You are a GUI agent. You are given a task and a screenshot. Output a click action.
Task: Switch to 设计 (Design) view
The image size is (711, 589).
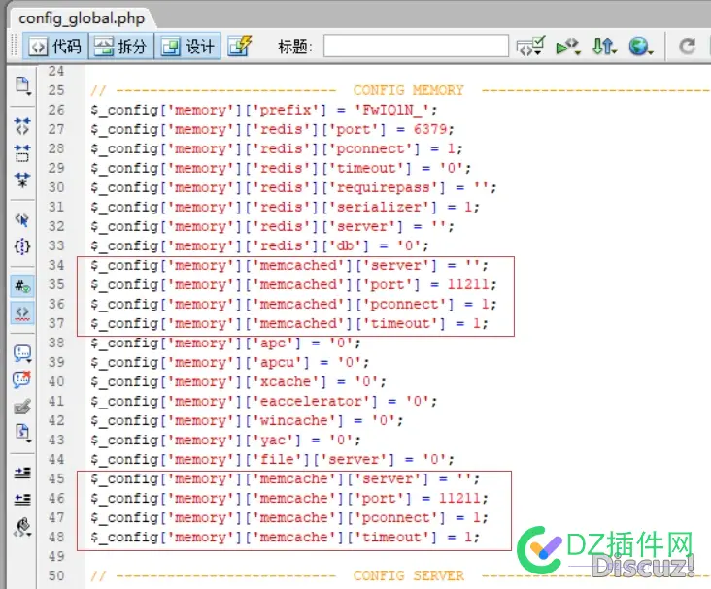click(x=187, y=47)
